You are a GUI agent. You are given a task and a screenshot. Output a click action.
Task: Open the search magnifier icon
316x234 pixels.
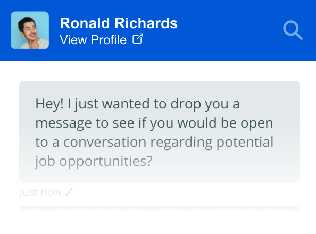click(x=293, y=30)
